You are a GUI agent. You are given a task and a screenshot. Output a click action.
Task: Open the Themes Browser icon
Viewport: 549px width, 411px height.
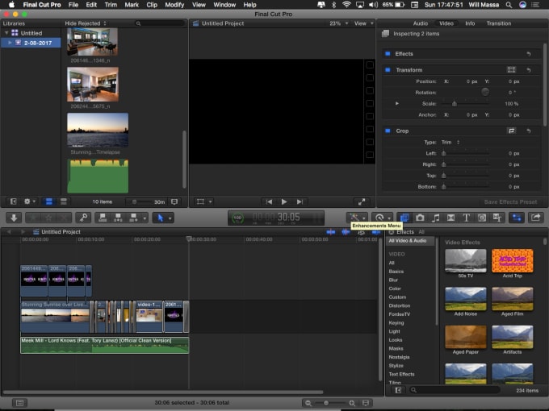(x=497, y=218)
